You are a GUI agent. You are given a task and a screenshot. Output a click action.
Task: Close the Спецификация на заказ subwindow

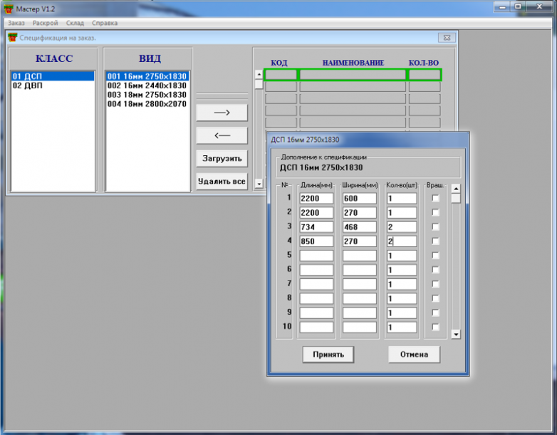(x=444, y=38)
